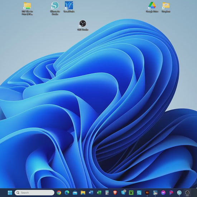The image size is (197, 197).
Task: Launch Microsoft Excel from the taskbar
Action: click(99, 192)
